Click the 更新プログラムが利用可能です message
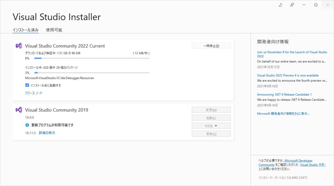 (x=53, y=125)
